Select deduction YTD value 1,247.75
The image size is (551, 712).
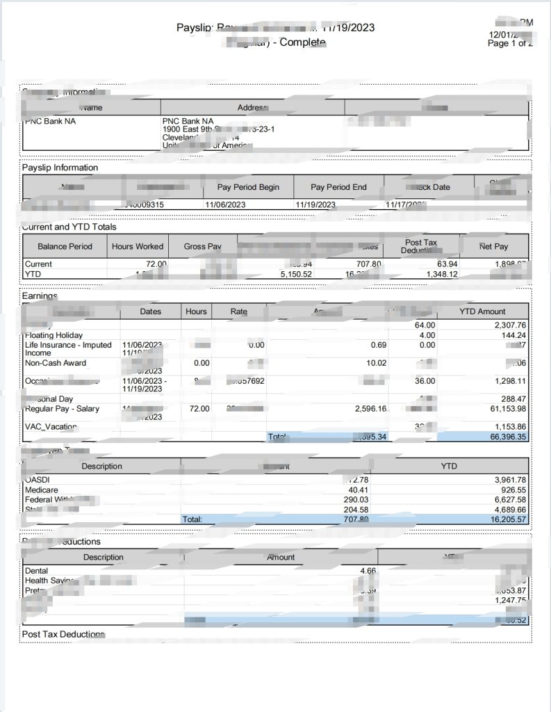(x=510, y=600)
